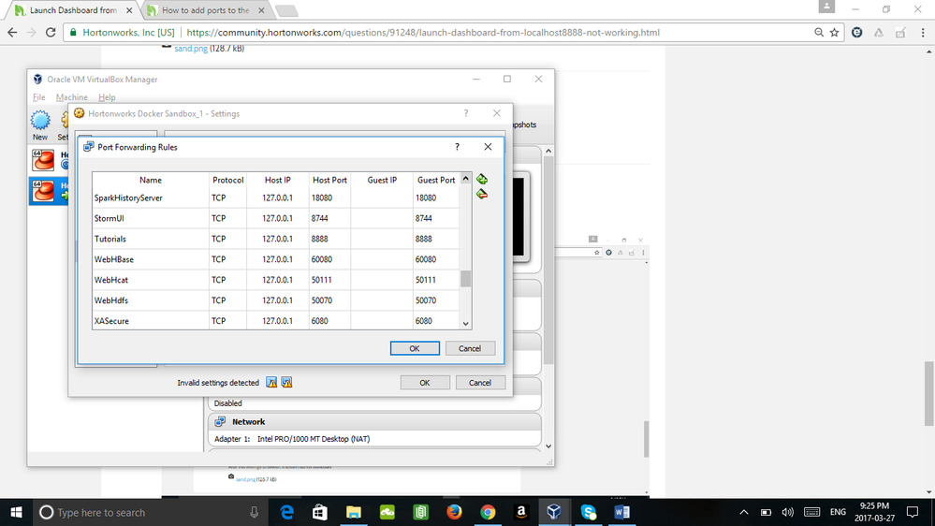
Task: Click the Protocol cell in the StormUI row
Action: [227, 218]
